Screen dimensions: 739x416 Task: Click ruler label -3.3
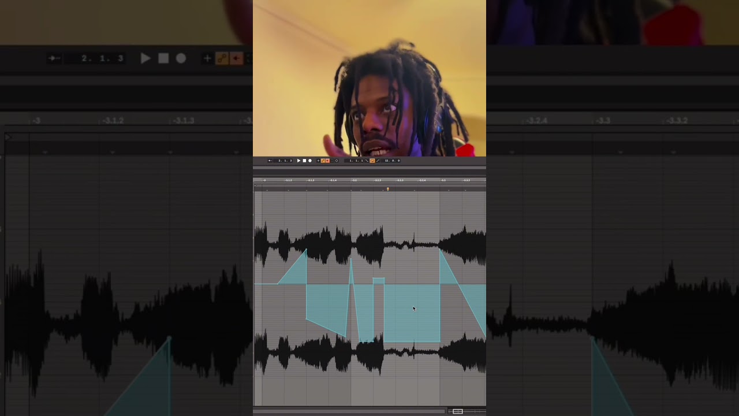[443, 180]
